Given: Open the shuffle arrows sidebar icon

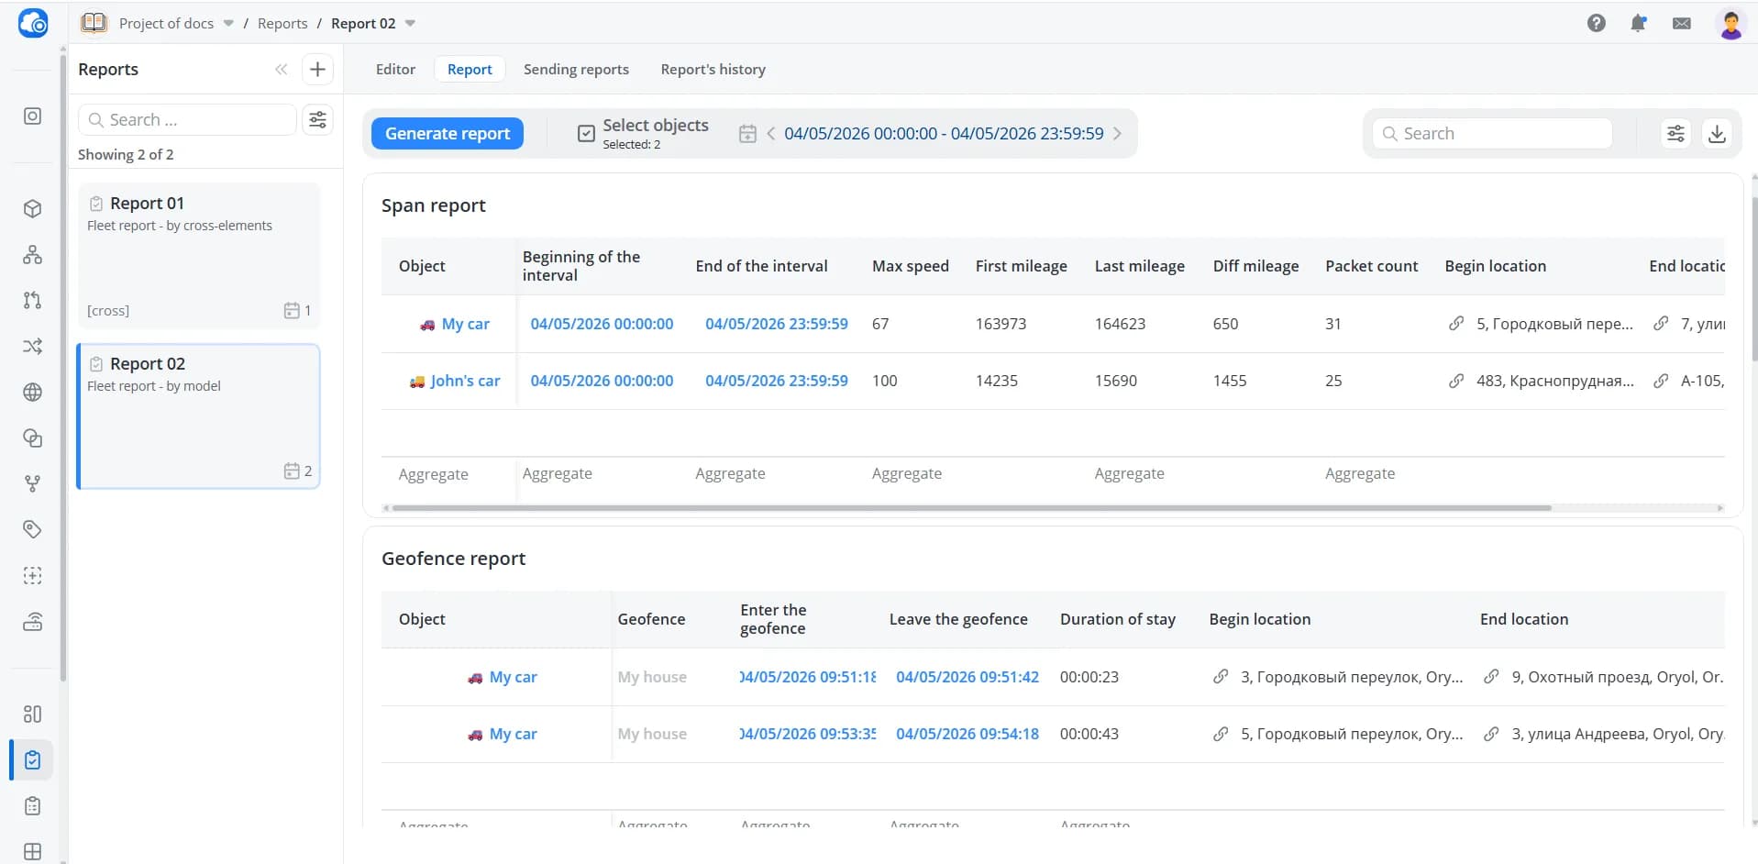Looking at the screenshot, I should pyautogui.click(x=32, y=347).
